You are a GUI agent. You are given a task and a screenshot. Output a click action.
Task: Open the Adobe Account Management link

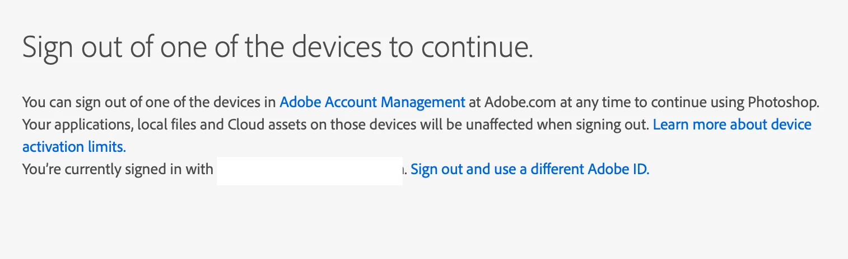[372, 103]
